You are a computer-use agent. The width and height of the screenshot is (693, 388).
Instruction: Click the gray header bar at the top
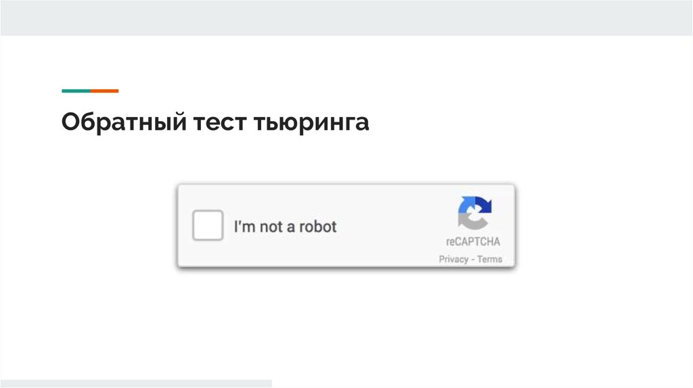point(346,18)
